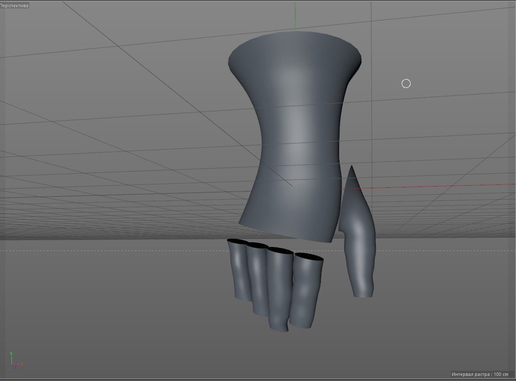516x381 pixels.
Task: Click the Перспектива viewport label
Action: (x=14, y=6)
